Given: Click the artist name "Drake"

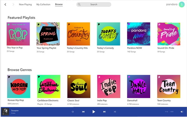Looking at the screenshot, I should (x=13, y=113).
